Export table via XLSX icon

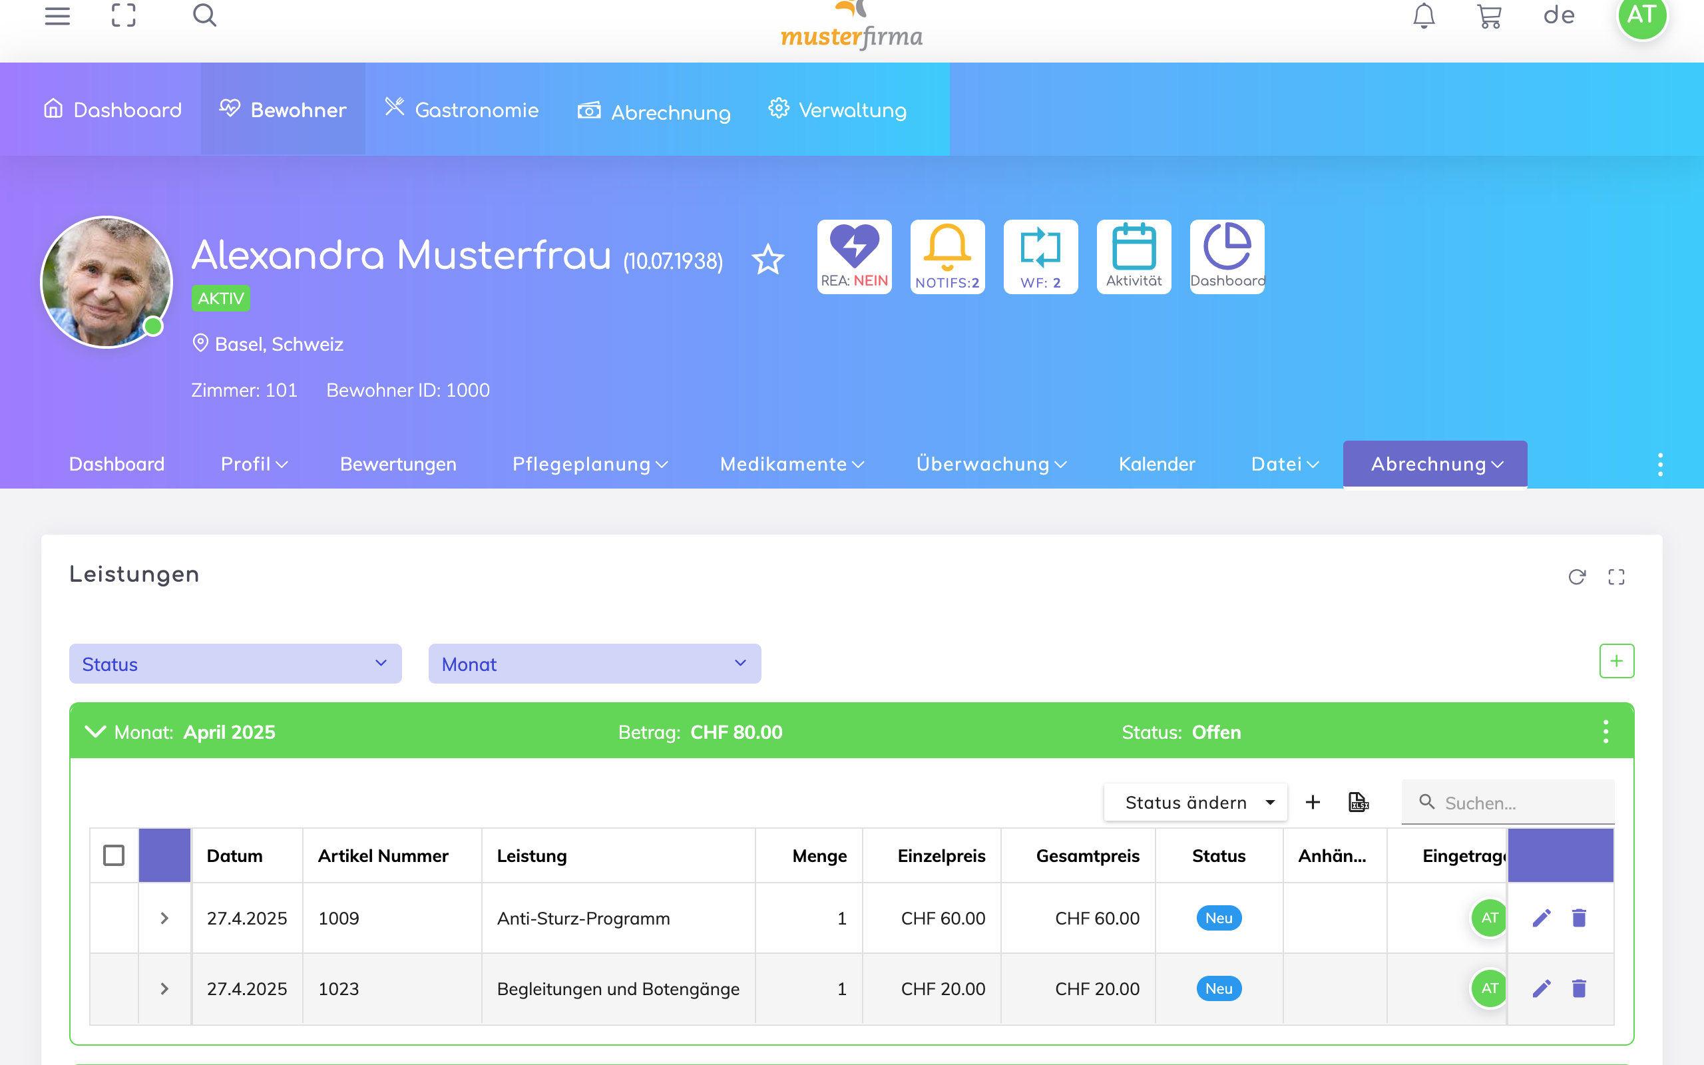(x=1359, y=802)
